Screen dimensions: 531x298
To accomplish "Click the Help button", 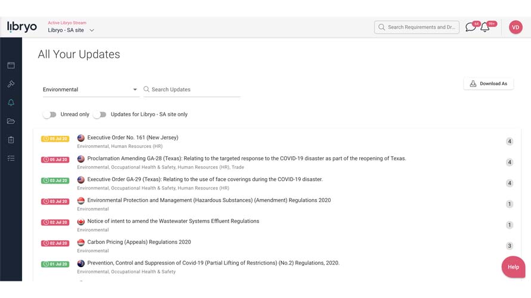I will click(x=513, y=267).
